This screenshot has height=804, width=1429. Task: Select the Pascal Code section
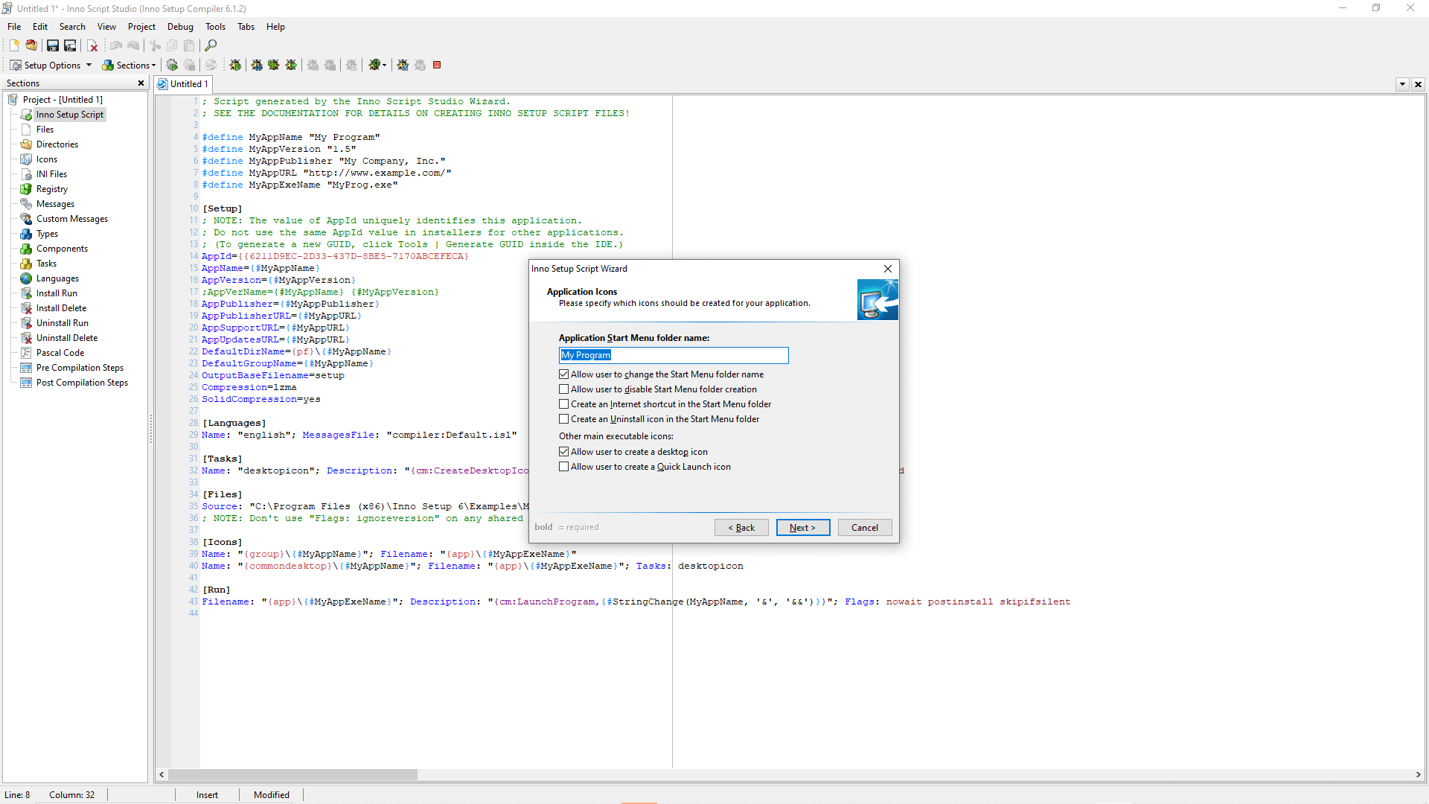click(60, 353)
